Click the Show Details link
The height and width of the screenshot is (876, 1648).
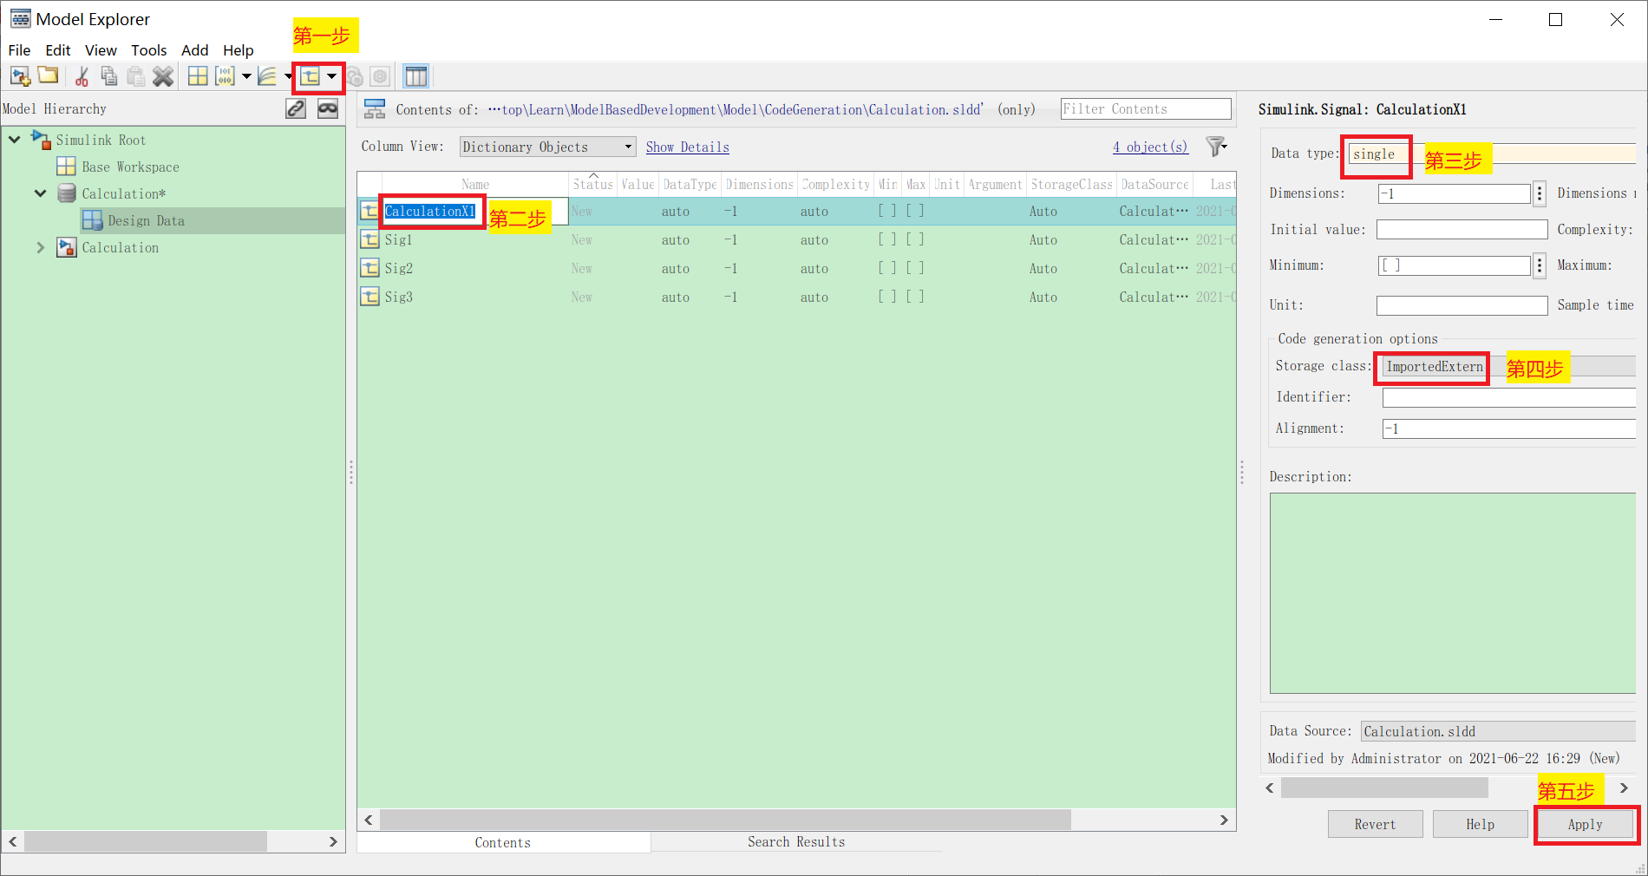(688, 147)
